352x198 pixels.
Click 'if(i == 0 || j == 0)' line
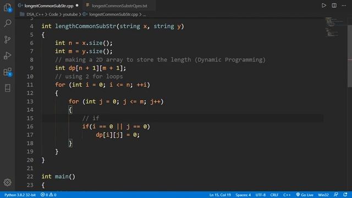point(116,127)
